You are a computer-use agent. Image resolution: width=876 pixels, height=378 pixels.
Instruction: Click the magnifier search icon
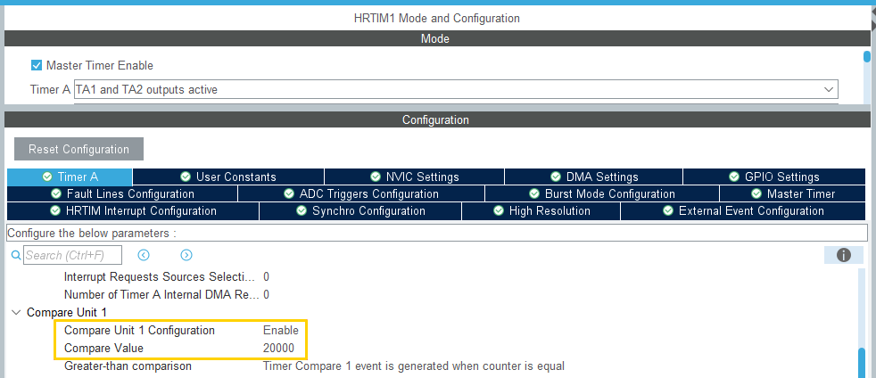(16, 255)
